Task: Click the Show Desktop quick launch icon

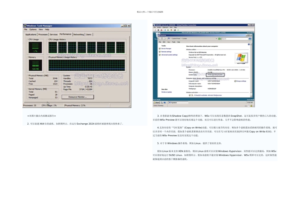Action: (165, 103)
